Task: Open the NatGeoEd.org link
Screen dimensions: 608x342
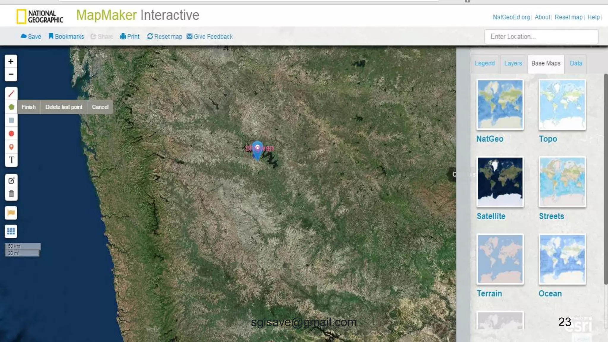Action: click(x=511, y=17)
